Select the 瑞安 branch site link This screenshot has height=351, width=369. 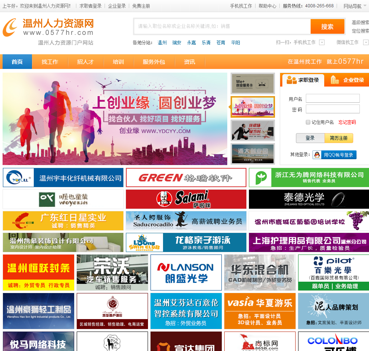tap(177, 43)
